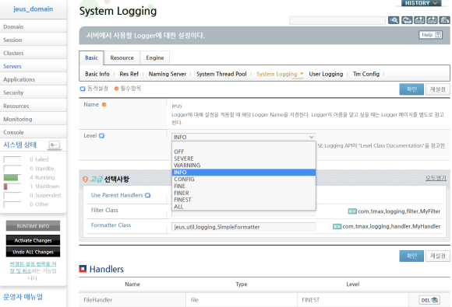Click the RUNTIME INFO button
Viewport: 452px width, 307px height.
click(x=33, y=226)
